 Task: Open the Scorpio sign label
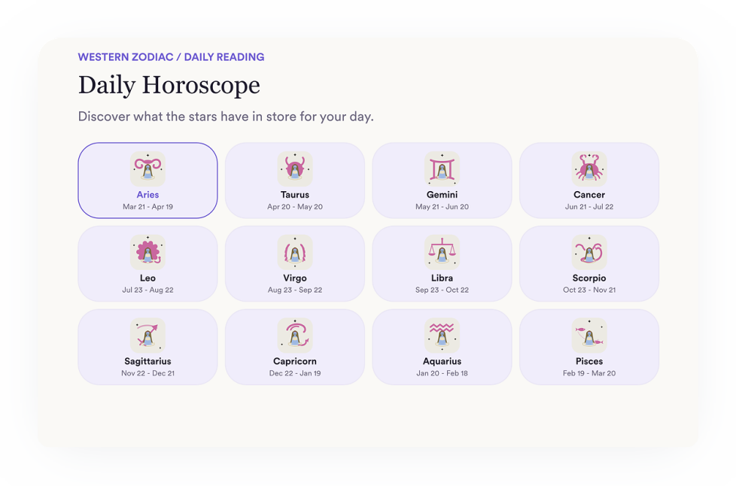(x=589, y=278)
